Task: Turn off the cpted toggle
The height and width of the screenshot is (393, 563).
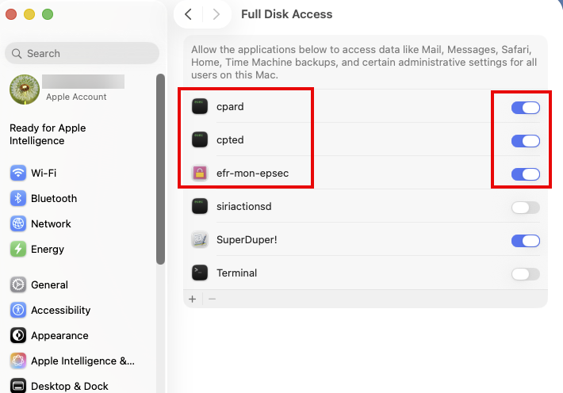Action: click(x=526, y=141)
